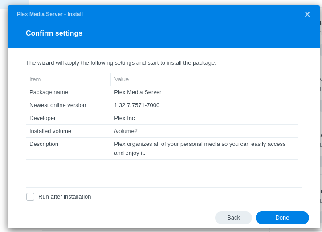Enable Run after installation checkbox
The image size is (322, 232).
pos(30,197)
